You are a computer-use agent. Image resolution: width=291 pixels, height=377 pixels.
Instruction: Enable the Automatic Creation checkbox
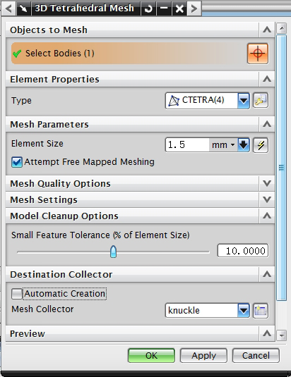(17, 294)
